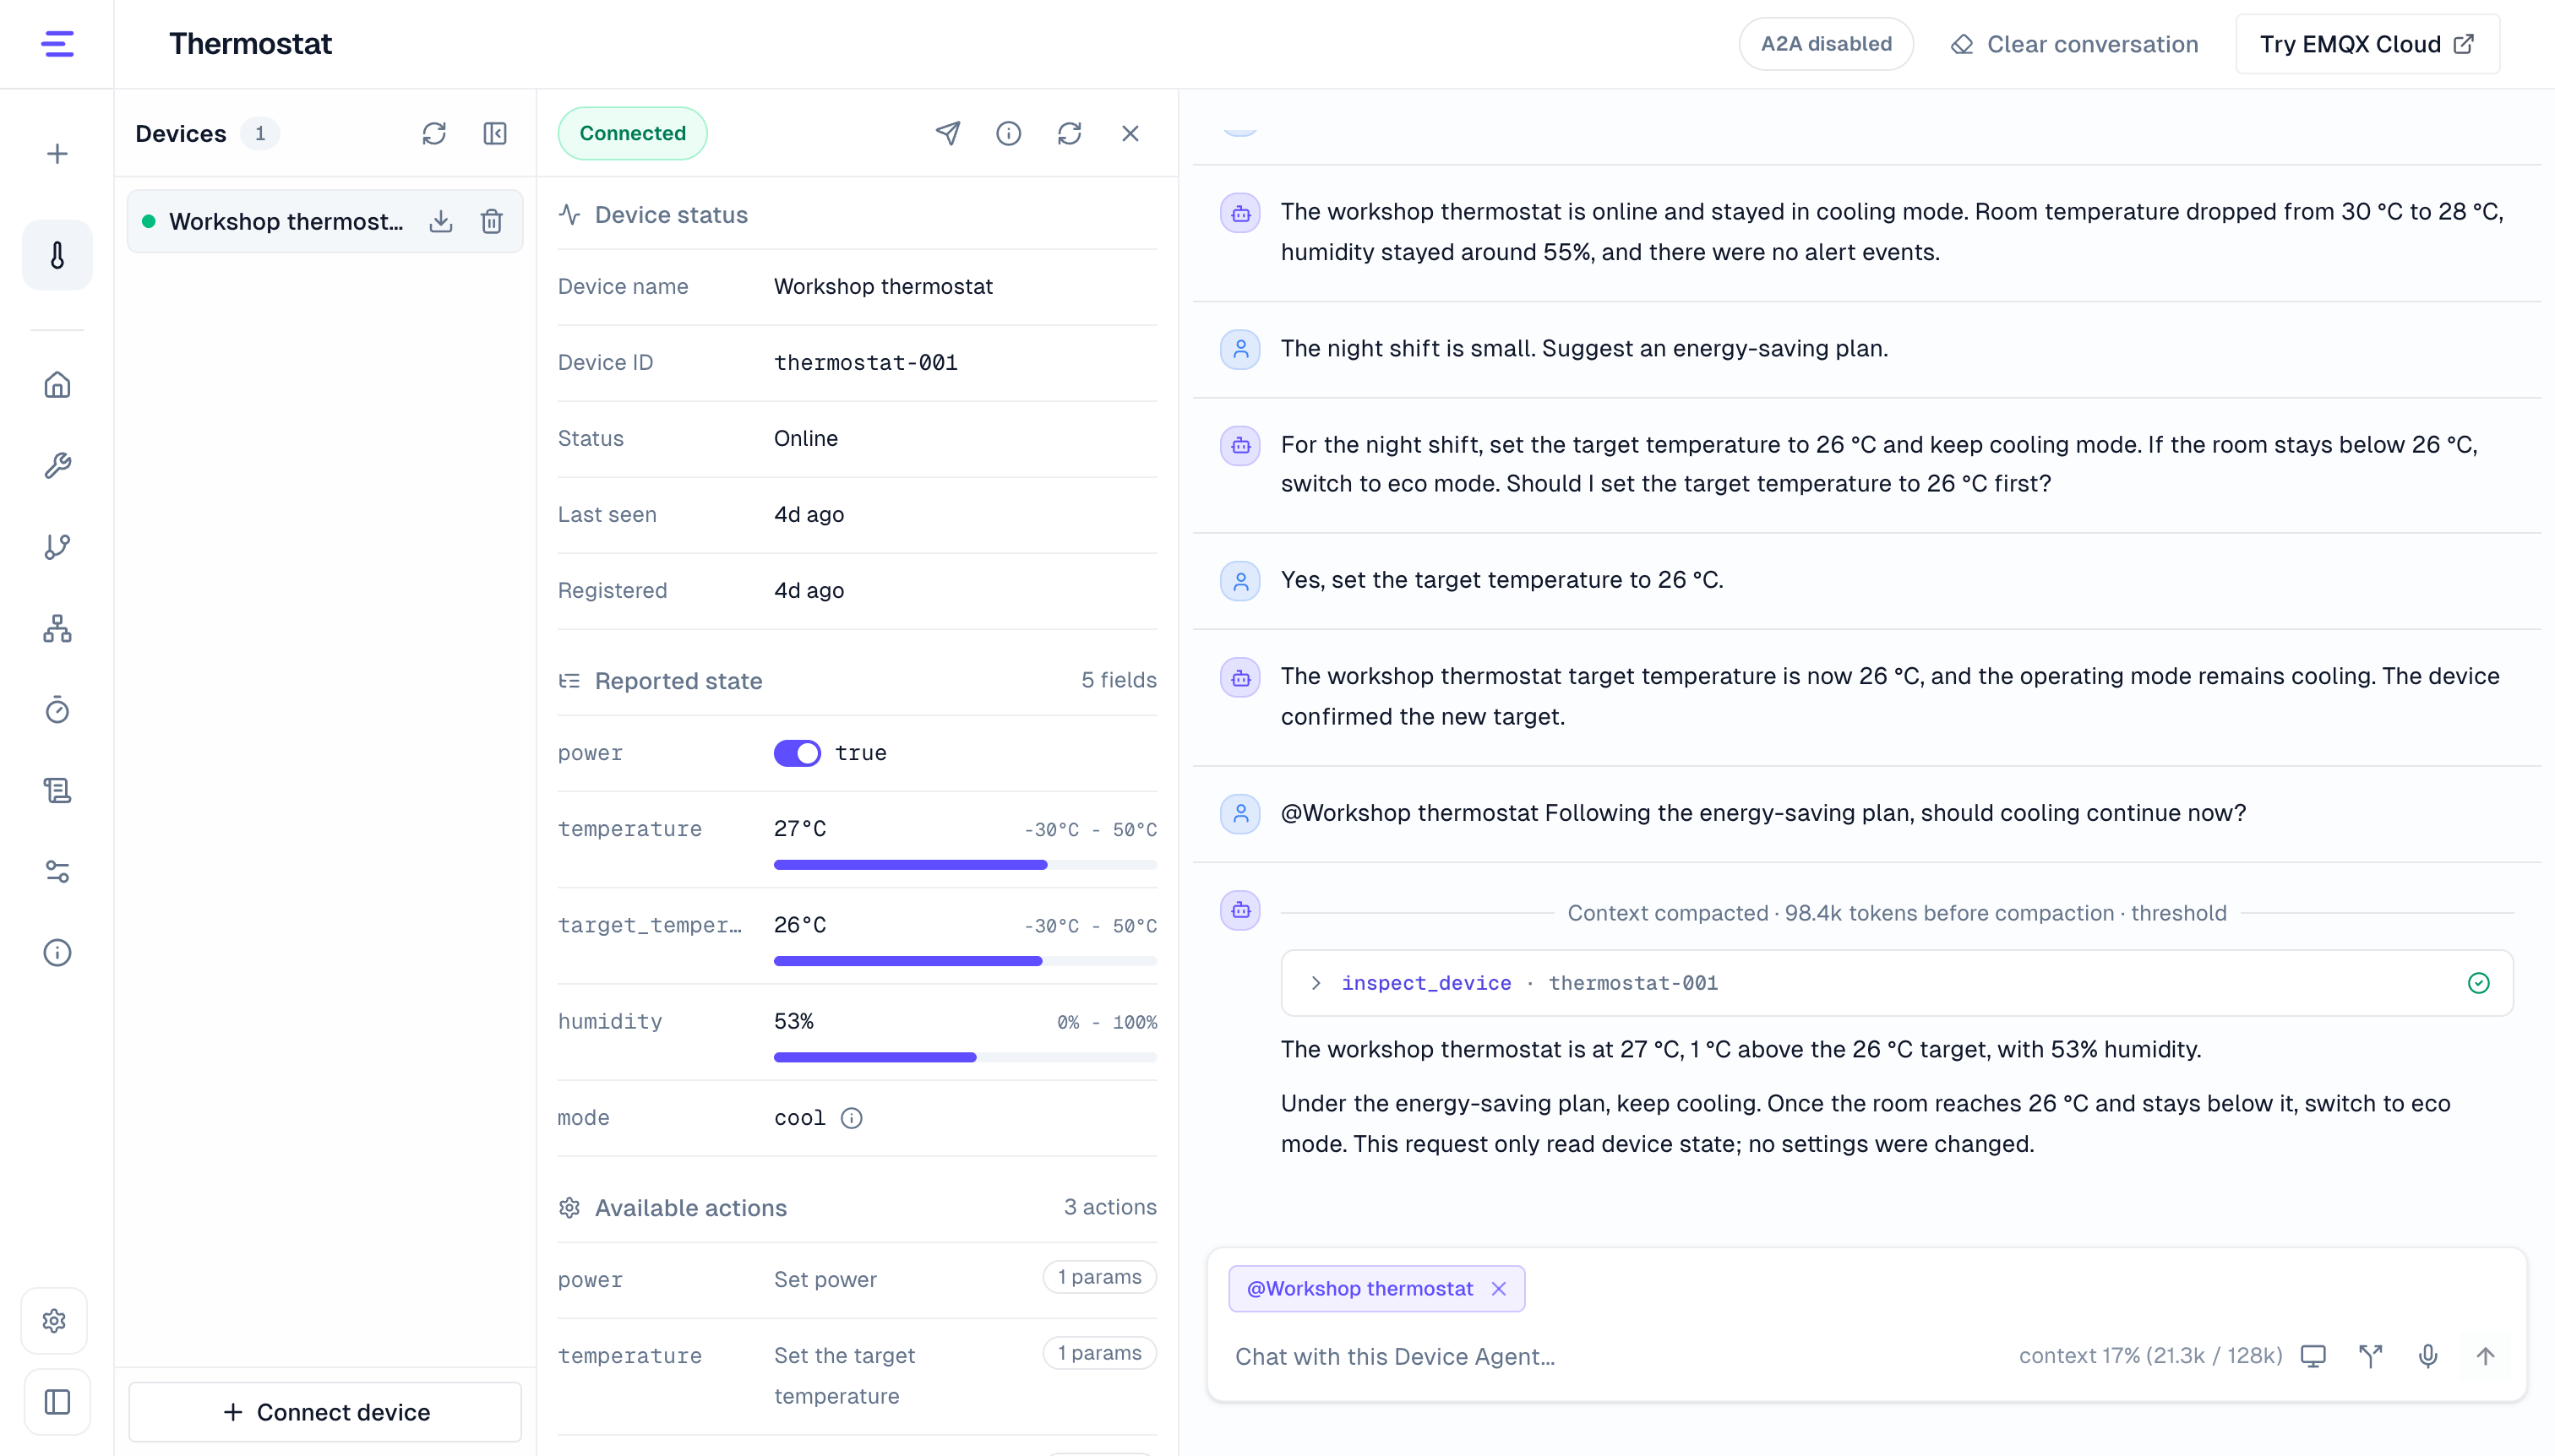This screenshot has height=1456, width=2555.
Task: Open the sliders settings sidebar icon
Action: pos(57,872)
